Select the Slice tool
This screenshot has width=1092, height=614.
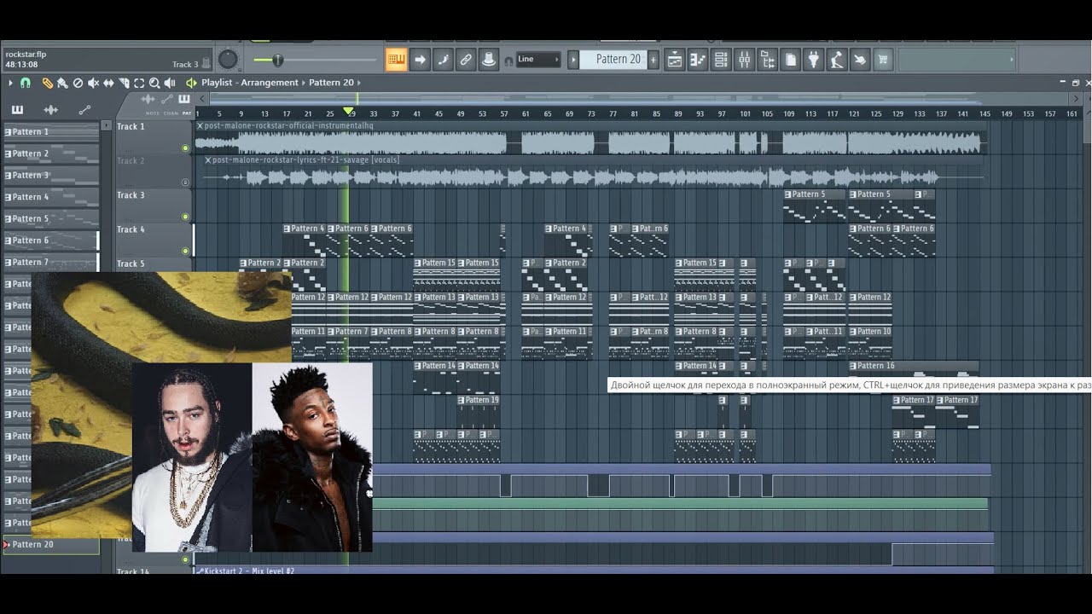124,83
